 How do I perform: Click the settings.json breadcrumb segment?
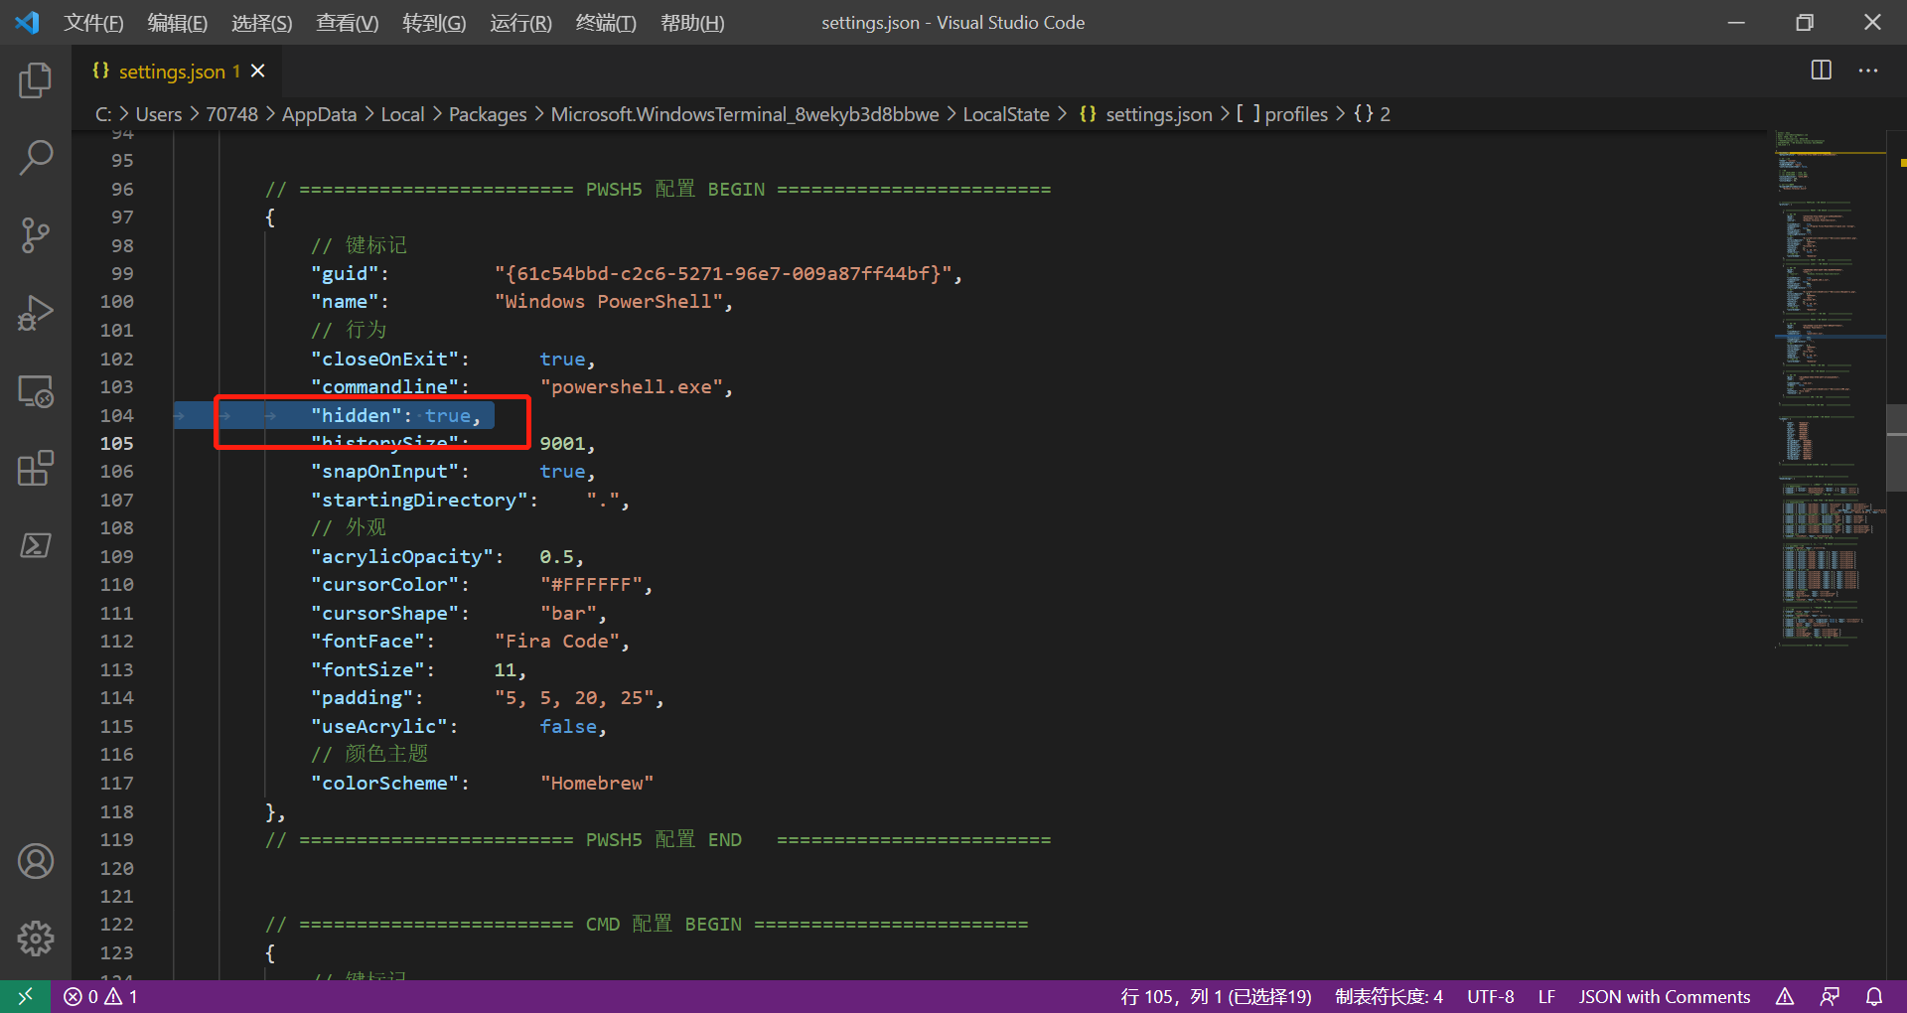click(x=1146, y=114)
